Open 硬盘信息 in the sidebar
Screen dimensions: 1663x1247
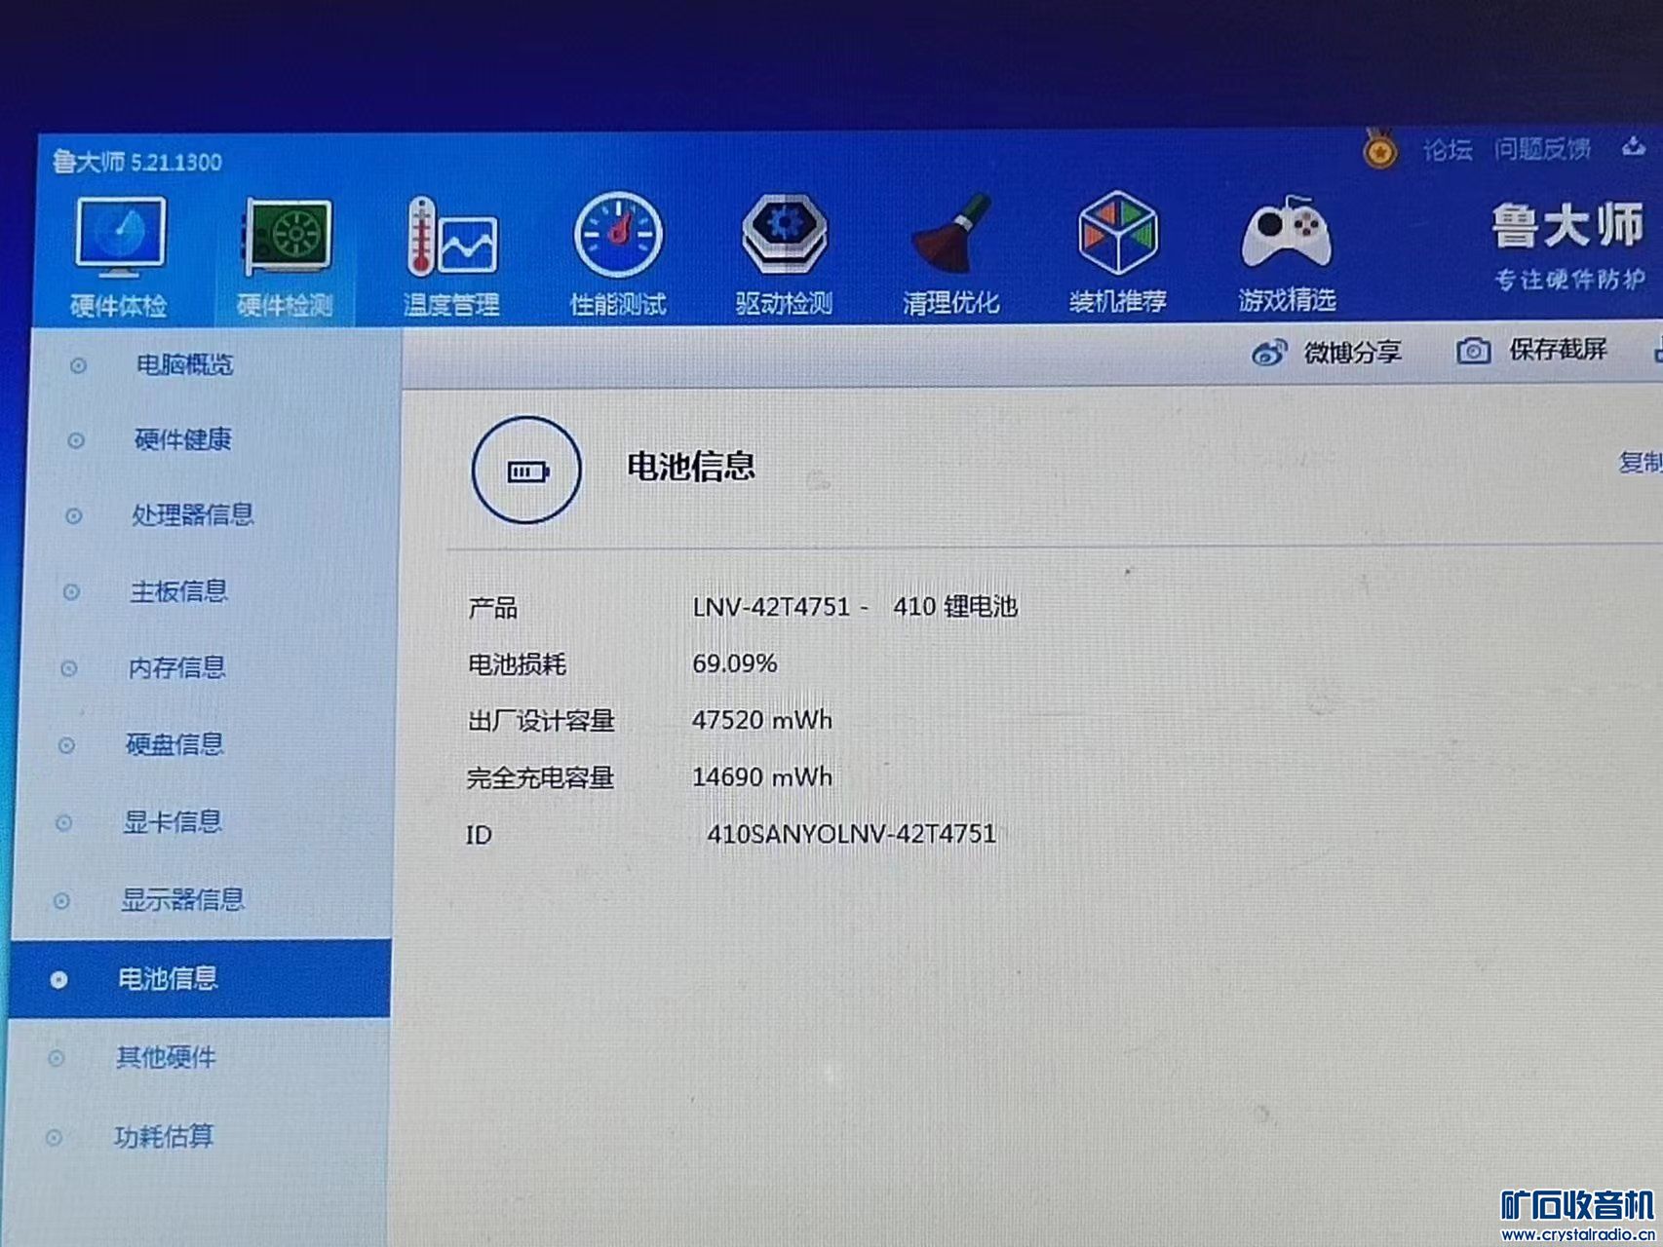tap(174, 744)
